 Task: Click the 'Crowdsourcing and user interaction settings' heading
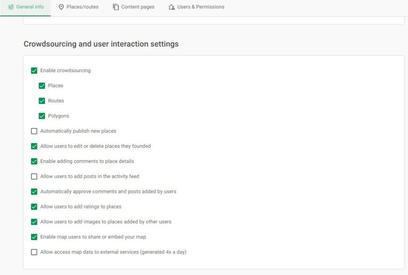101,44
